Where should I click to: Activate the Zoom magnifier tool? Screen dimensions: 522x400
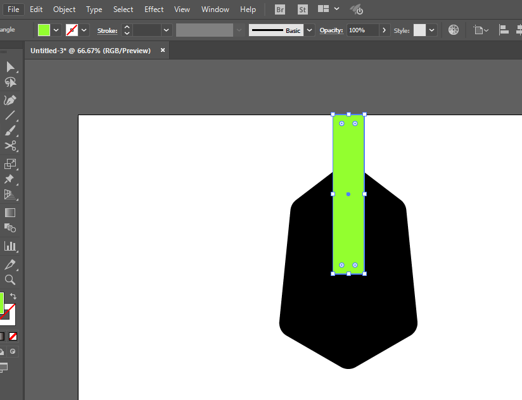(10, 280)
